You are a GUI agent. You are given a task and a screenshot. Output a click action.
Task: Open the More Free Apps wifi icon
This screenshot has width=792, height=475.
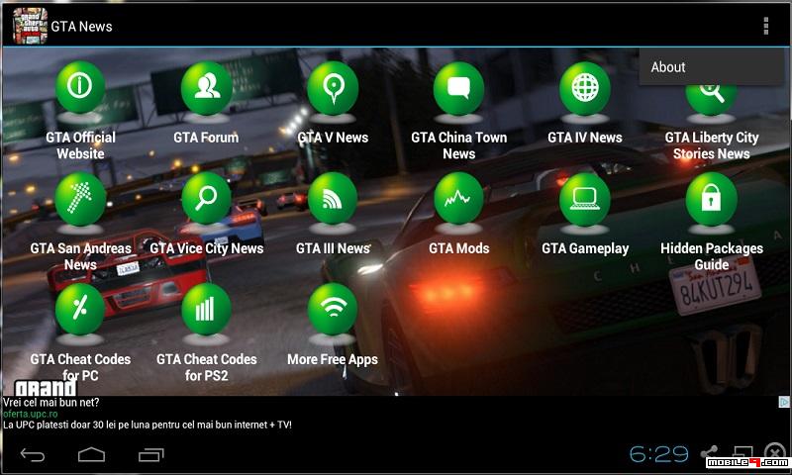tap(333, 310)
